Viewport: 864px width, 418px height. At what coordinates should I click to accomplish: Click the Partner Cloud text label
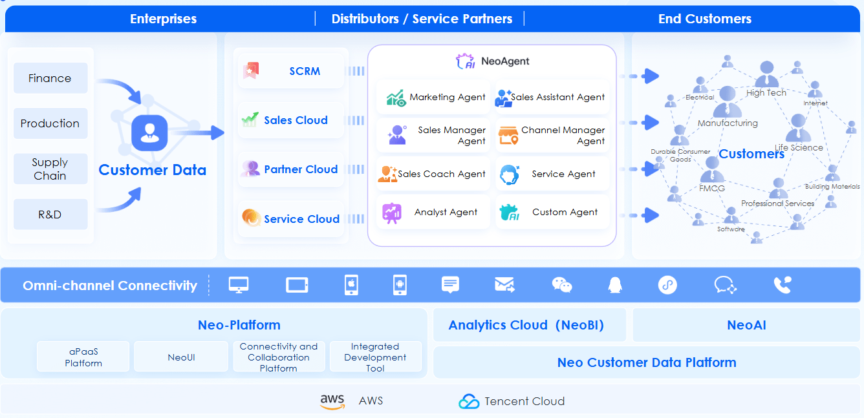click(x=301, y=169)
